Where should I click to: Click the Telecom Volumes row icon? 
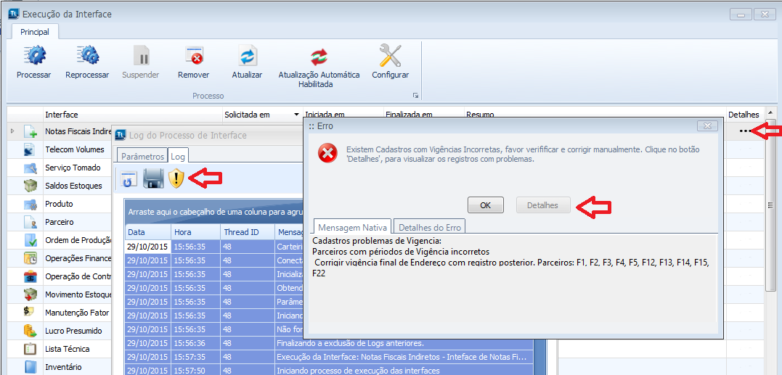click(x=30, y=149)
